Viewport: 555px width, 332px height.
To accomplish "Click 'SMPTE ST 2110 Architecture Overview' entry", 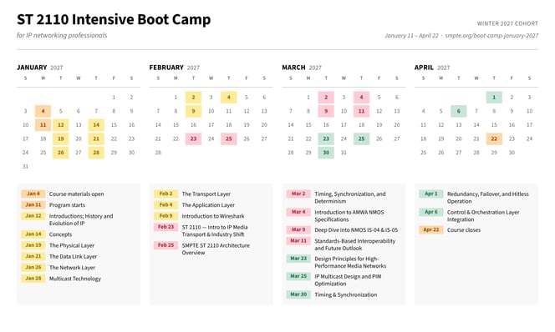I will point(216,249).
